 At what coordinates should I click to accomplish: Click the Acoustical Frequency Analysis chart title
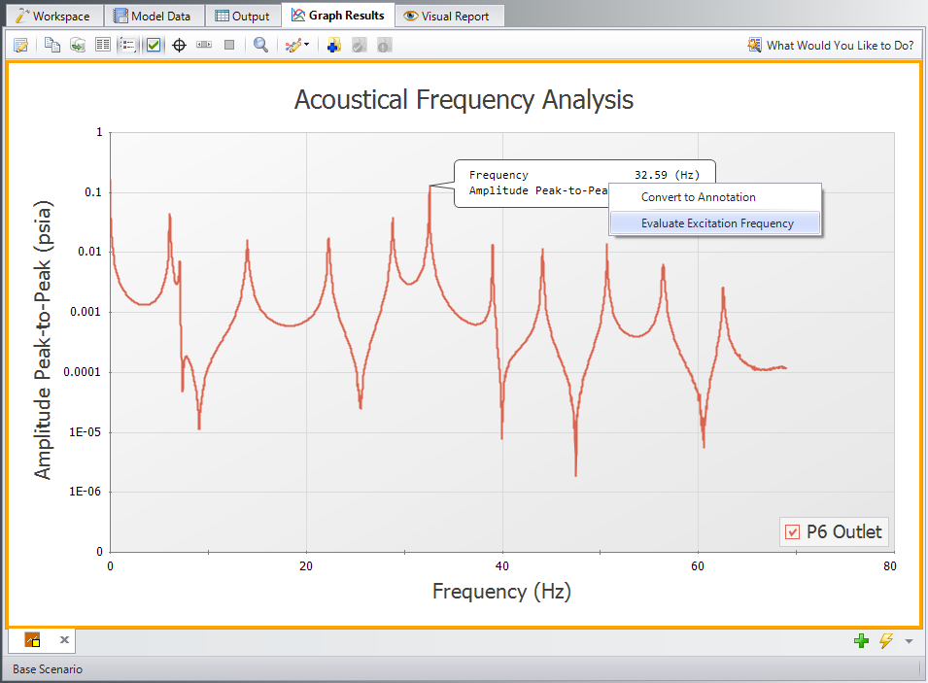(x=464, y=99)
